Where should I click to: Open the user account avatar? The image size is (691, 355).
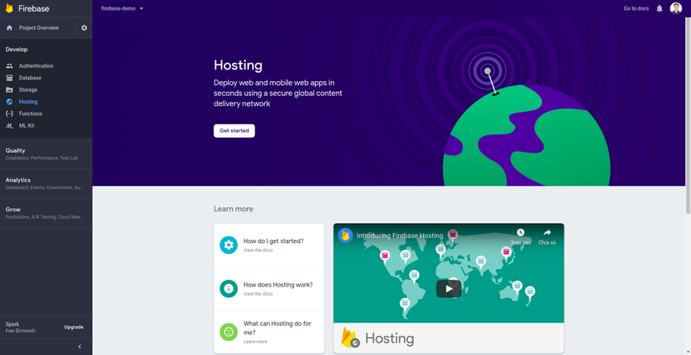point(676,8)
